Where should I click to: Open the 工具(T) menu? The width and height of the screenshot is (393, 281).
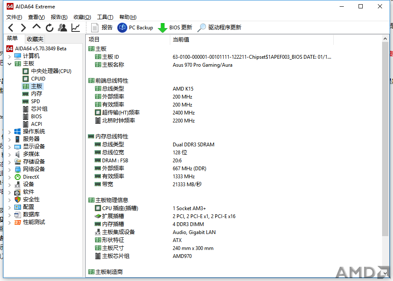click(x=105, y=17)
